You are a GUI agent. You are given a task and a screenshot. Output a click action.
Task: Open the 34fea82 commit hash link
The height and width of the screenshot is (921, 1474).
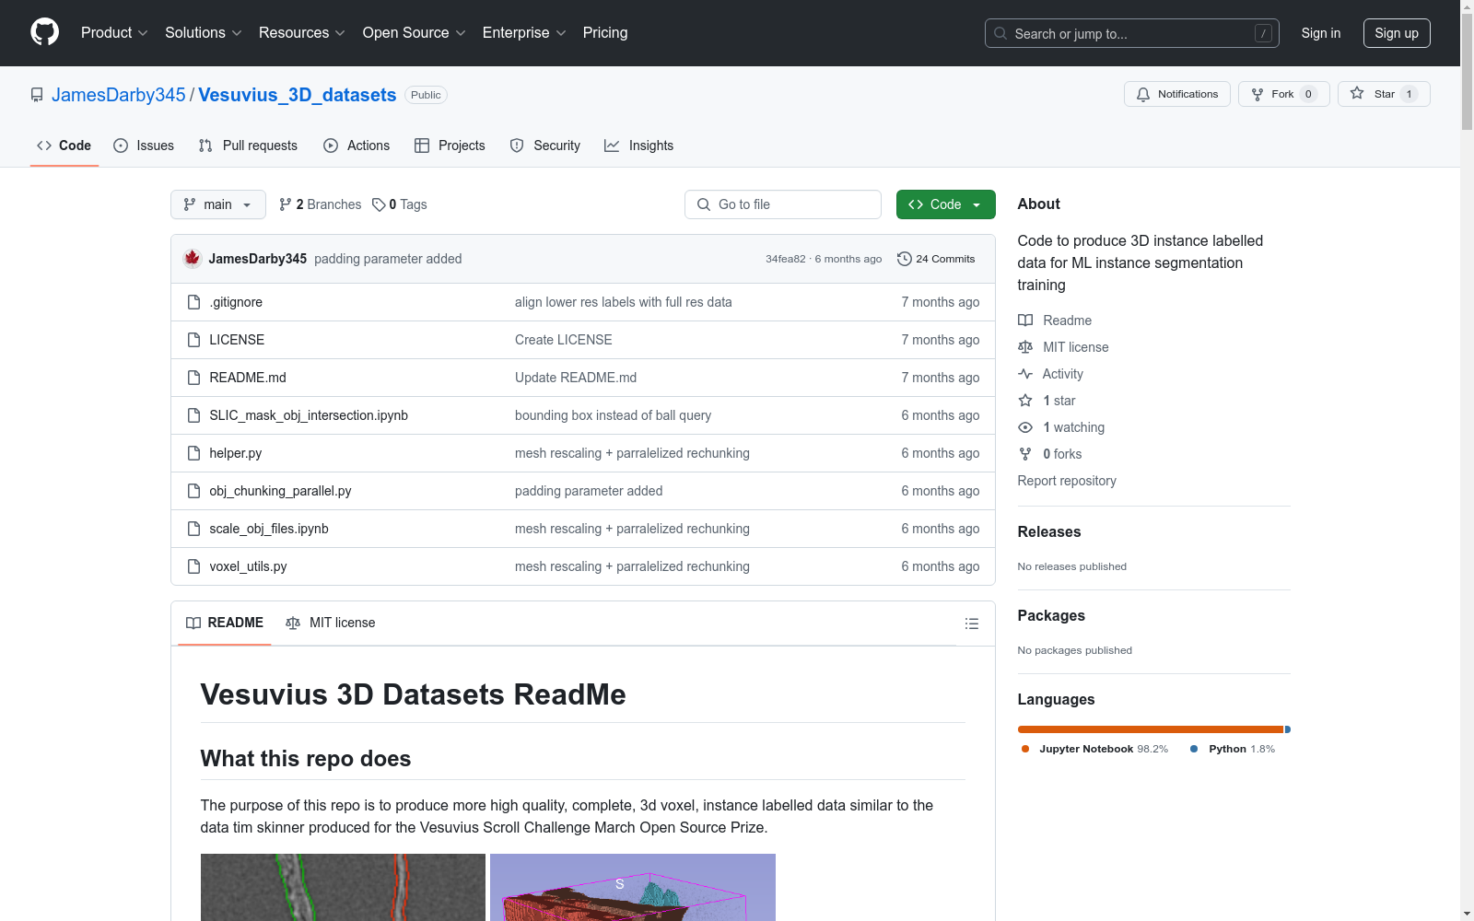coord(786,259)
